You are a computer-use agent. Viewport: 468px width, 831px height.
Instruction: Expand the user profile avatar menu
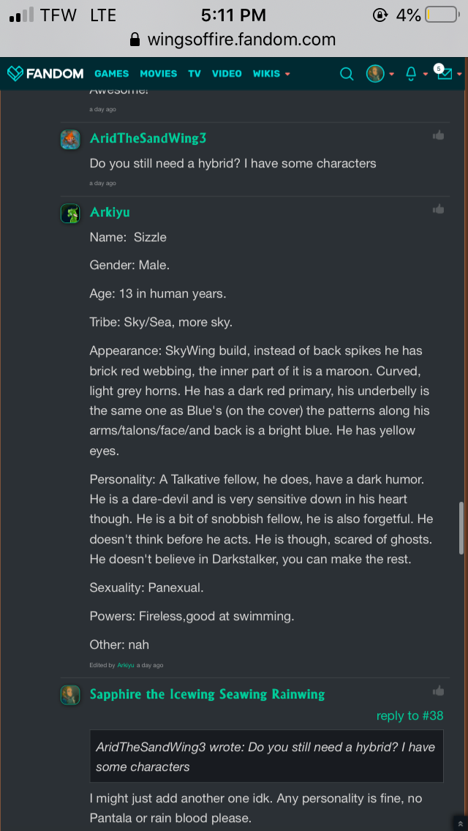(376, 74)
